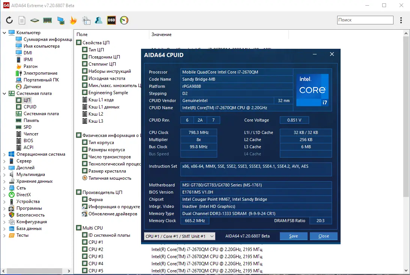Viewport: 410px width, 275px height.
Task: Select Датчики item in sidebar tree
Action: 32,87
